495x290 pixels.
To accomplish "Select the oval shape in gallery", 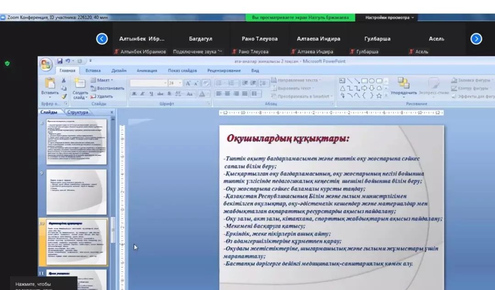I will click(372, 81).
